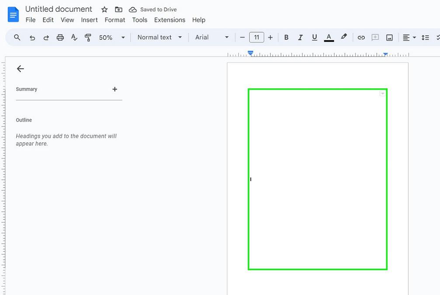This screenshot has width=440, height=295.
Task: Print the document
Action: coord(60,37)
